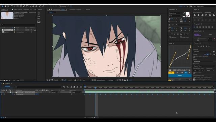
Task: Click the all caps TT icon
Action: [x=178, y=34]
